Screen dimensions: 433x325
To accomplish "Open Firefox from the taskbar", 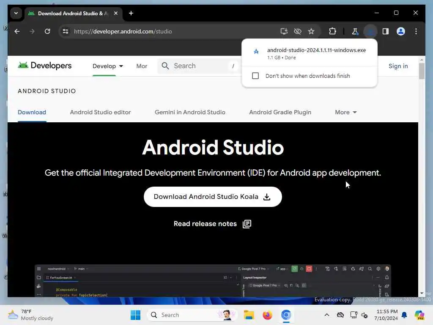I will pyautogui.click(x=267, y=315).
